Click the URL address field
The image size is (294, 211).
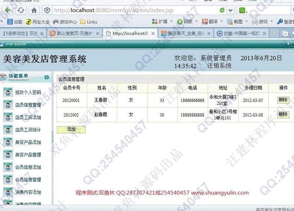click(x=135, y=10)
